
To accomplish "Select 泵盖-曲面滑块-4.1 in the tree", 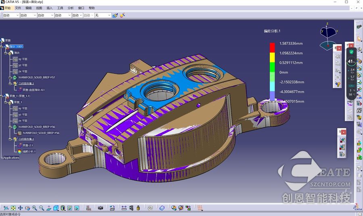I will click(34, 90).
